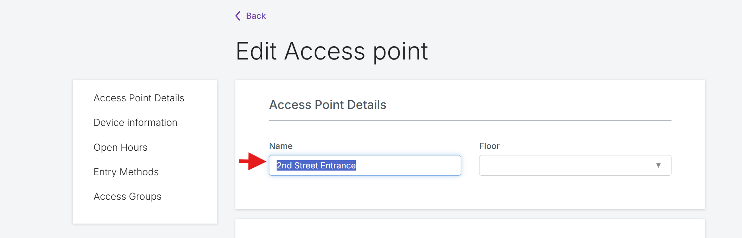Viewport: 742px width, 238px height.
Task: Open Access Point Details in the sidebar
Action: [139, 98]
